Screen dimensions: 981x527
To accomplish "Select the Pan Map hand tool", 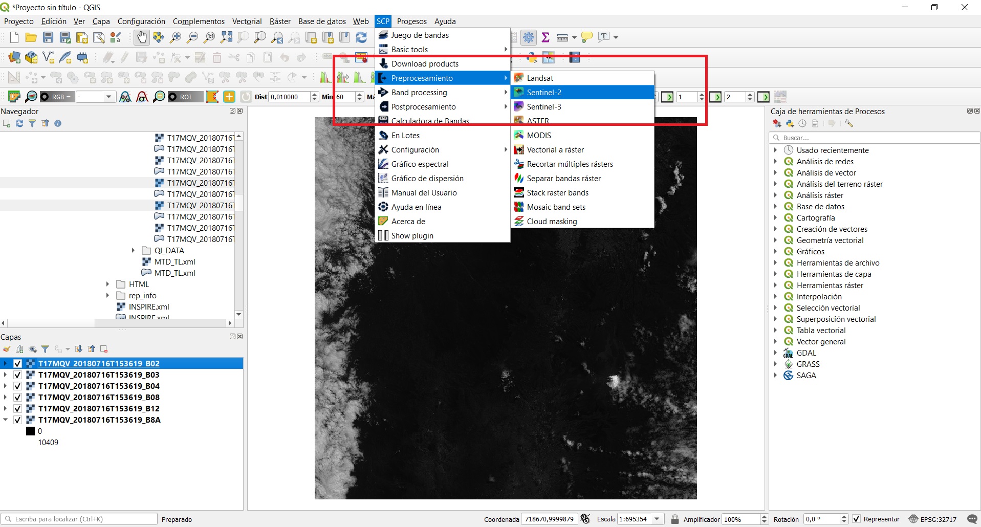I will [x=141, y=37].
